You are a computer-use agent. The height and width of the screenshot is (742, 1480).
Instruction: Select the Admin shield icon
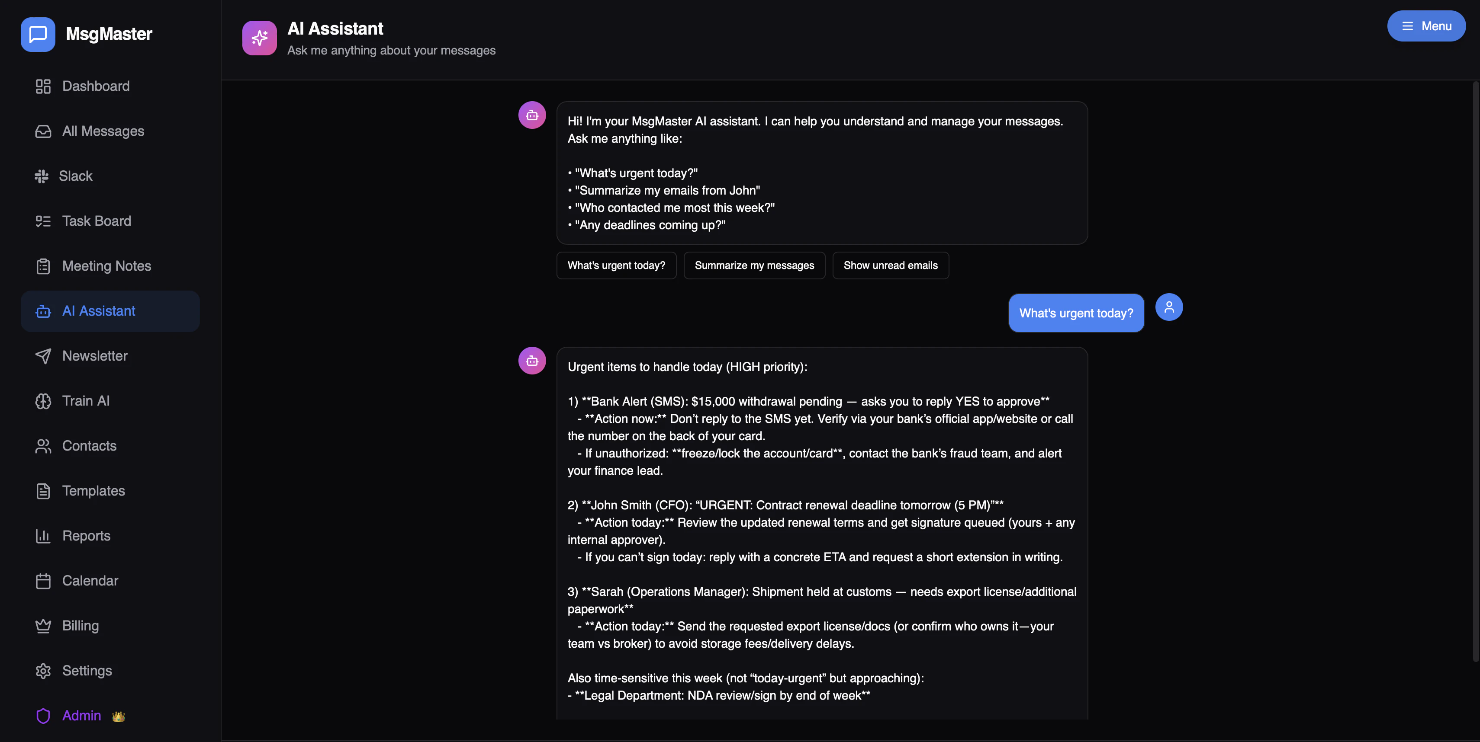coord(43,716)
